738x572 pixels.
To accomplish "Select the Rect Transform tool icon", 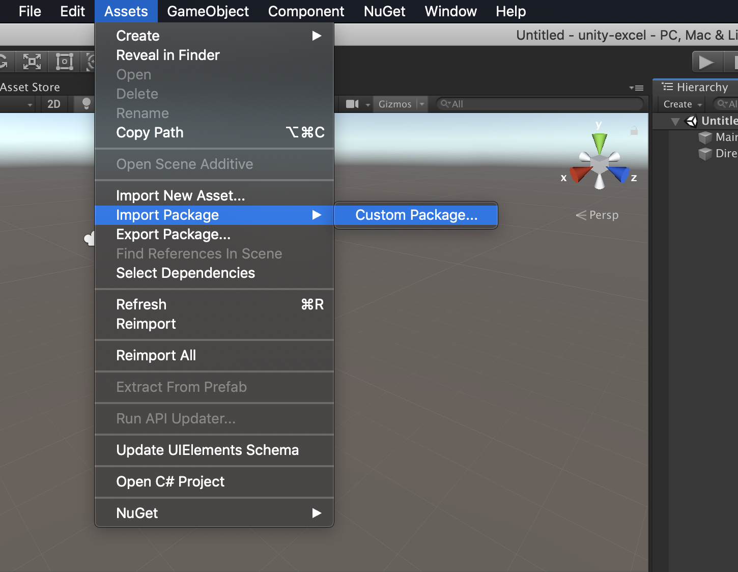I will coord(64,61).
